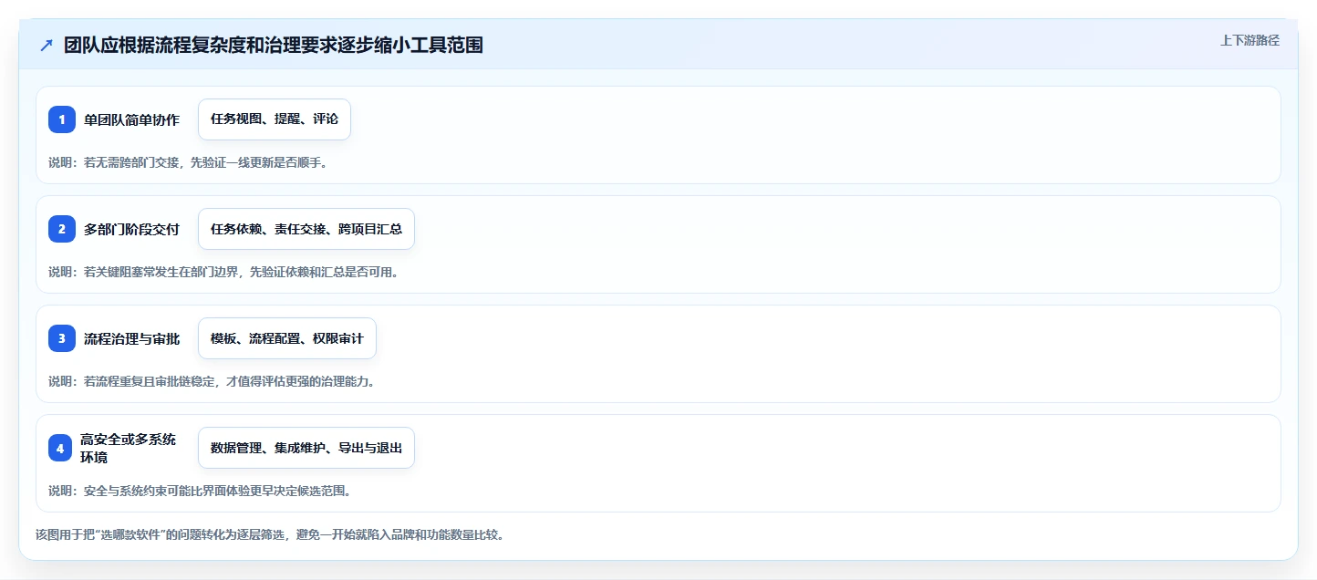This screenshot has height=580, width=1317.
Task: Click the 任务视图、提醒、评论 chip
Action: coord(275,119)
